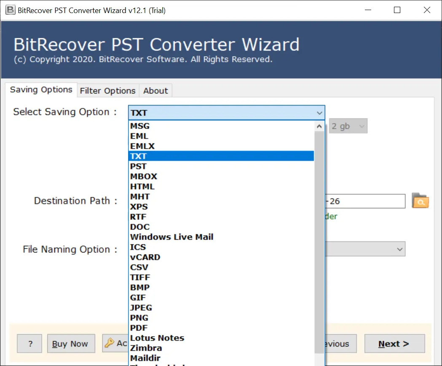Viewport: 442px width, 366px height.
Task: Select the Lotus Notes saving option
Action: pyautogui.click(x=157, y=338)
